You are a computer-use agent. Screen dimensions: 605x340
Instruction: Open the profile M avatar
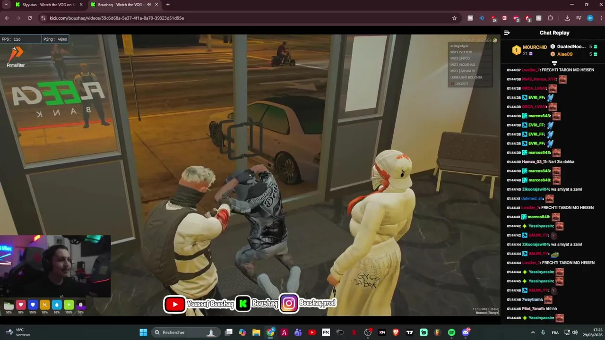[x=590, y=18]
